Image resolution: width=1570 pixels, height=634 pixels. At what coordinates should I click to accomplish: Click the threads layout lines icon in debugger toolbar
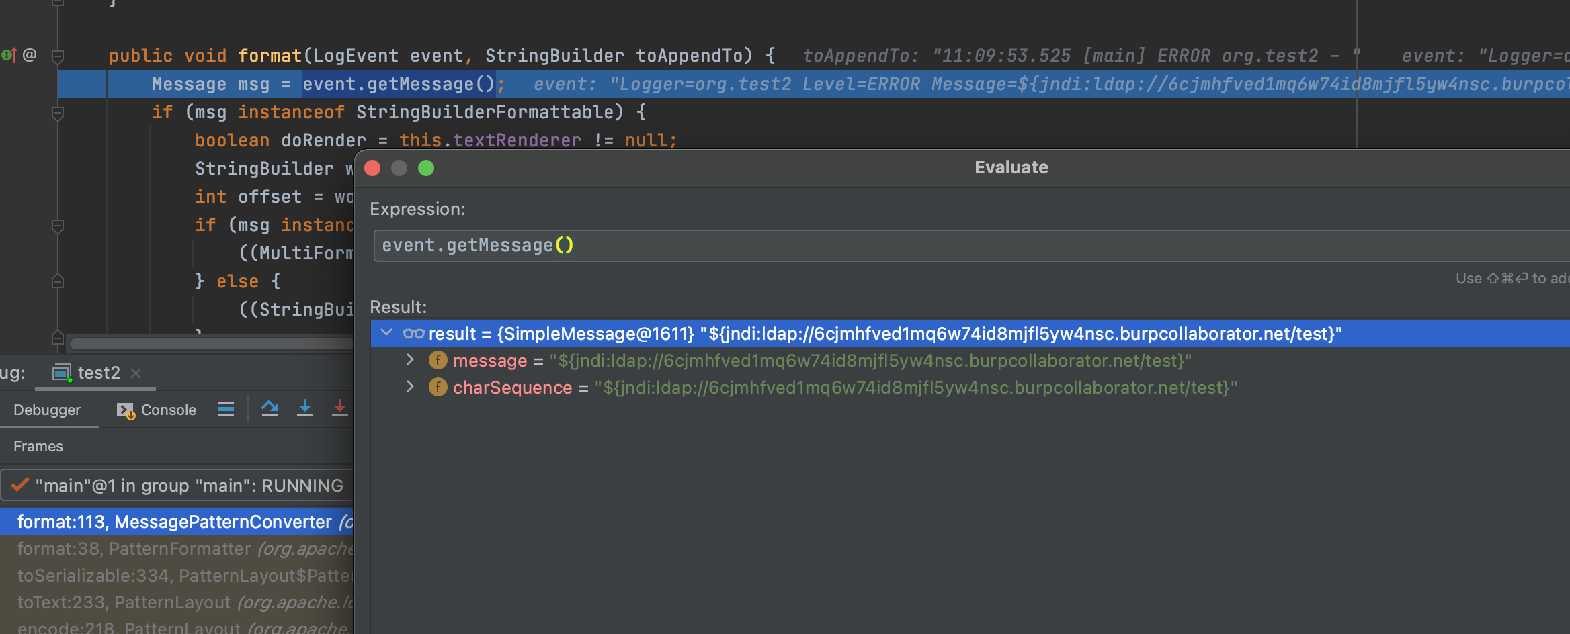tap(226, 409)
